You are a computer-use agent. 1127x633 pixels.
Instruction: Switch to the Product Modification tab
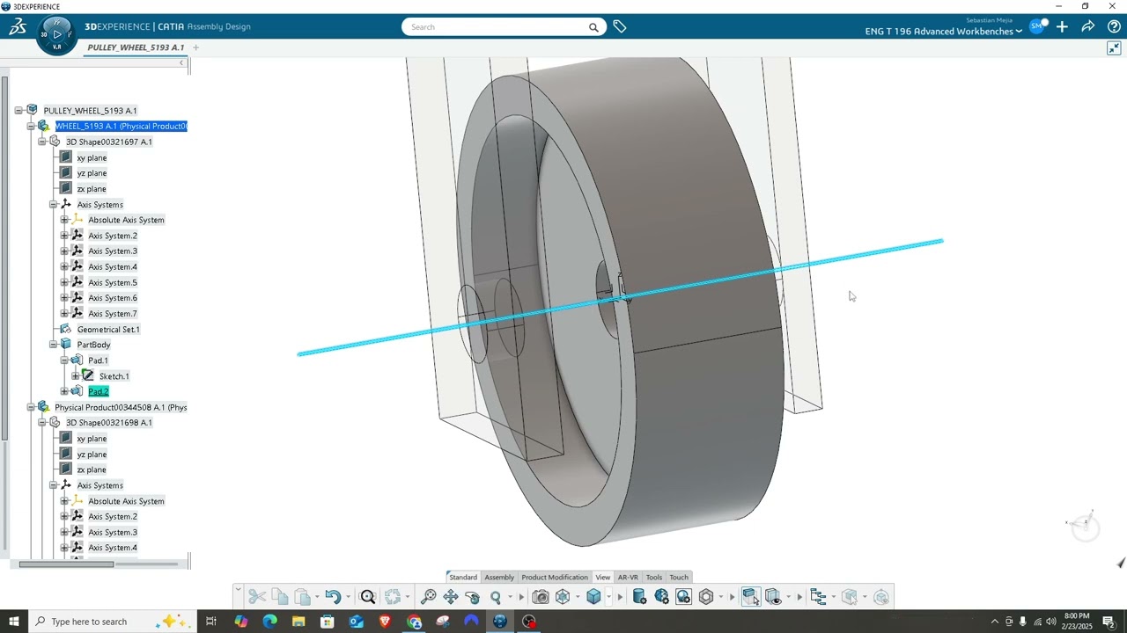click(x=555, y=578)
